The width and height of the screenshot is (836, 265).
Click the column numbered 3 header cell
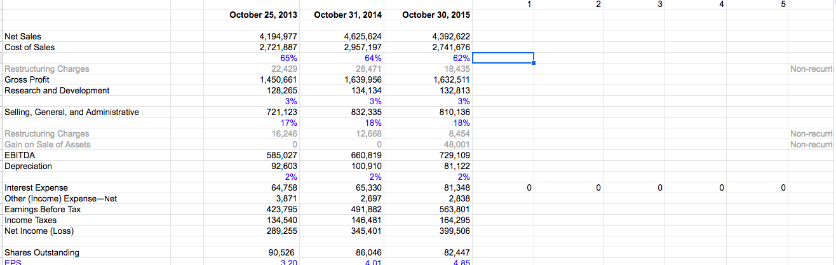click(659, 4)
